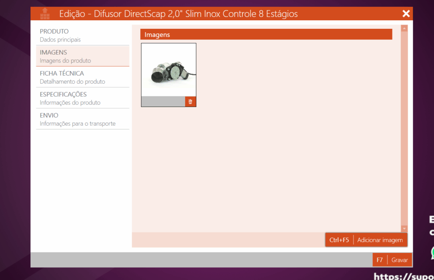Close the Edição dialog with the X
This screenshot has height=280, width=434.
pyautogui.click(x=406, y=14)
